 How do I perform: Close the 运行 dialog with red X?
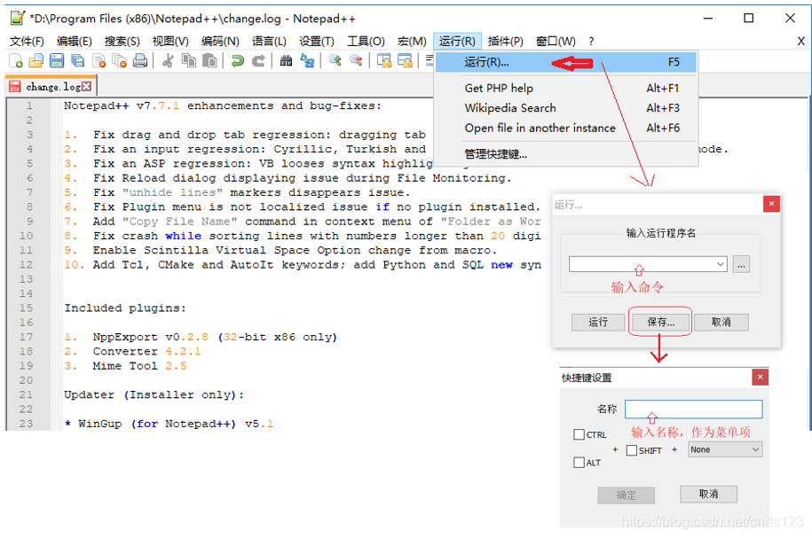[x=771, y=204]
